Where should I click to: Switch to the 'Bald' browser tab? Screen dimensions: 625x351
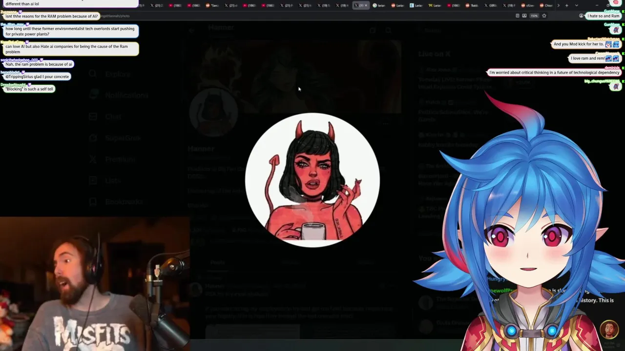click(471, 5)
